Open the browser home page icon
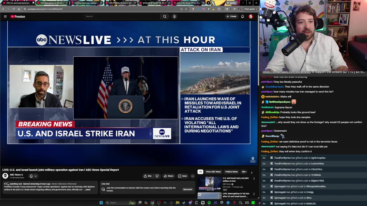367x206 pixels. pyautogui.click(x=19, y=9)
